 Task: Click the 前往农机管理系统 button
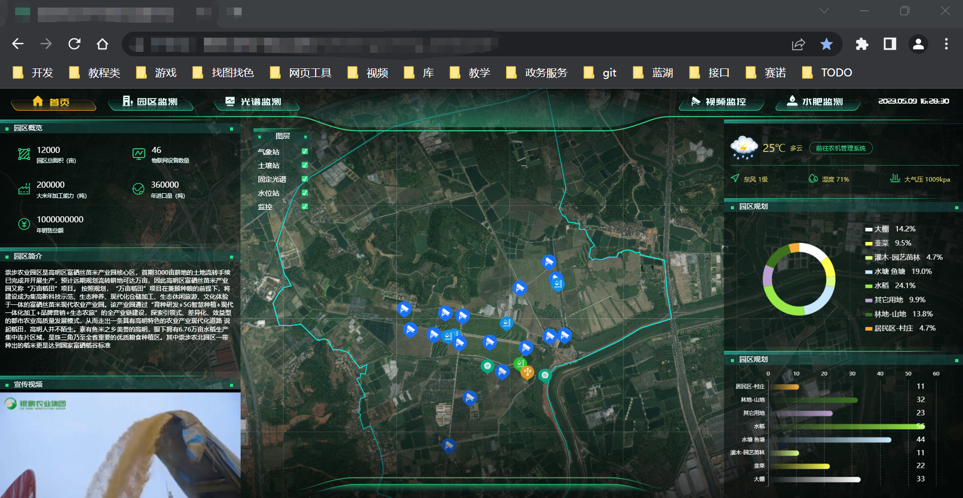(x=841, y=148)
